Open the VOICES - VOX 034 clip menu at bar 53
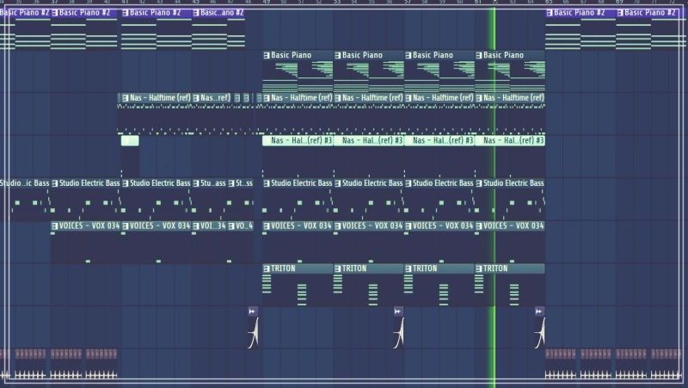 [x=339, y=225]
